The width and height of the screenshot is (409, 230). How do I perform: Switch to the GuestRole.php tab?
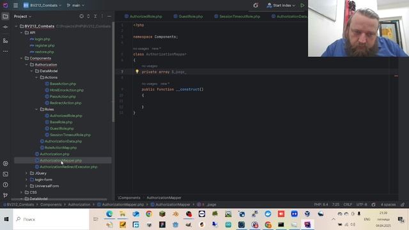(188, 17)
